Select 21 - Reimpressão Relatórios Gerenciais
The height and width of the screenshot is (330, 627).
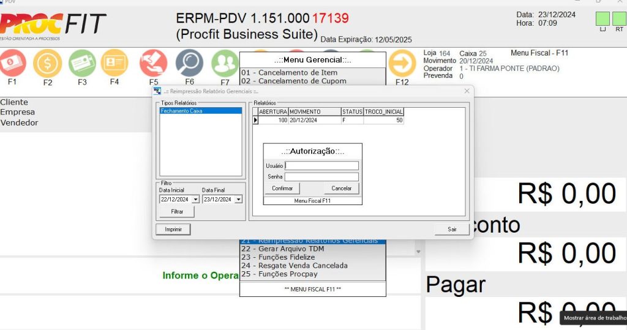[x=313, y=241]
